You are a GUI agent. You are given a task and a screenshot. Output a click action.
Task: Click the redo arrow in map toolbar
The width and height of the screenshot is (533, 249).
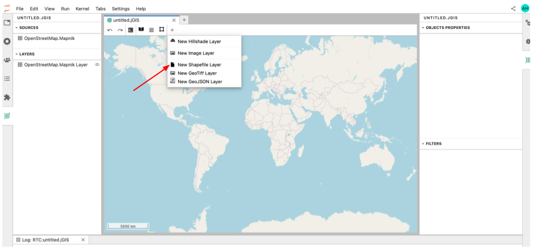tap(120, 30)
